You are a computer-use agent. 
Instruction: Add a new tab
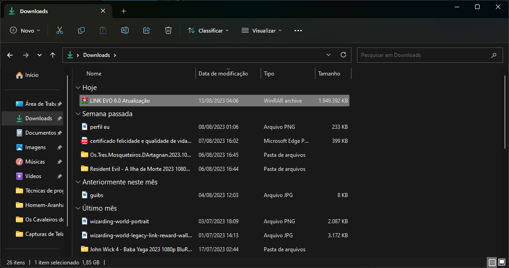124,11
